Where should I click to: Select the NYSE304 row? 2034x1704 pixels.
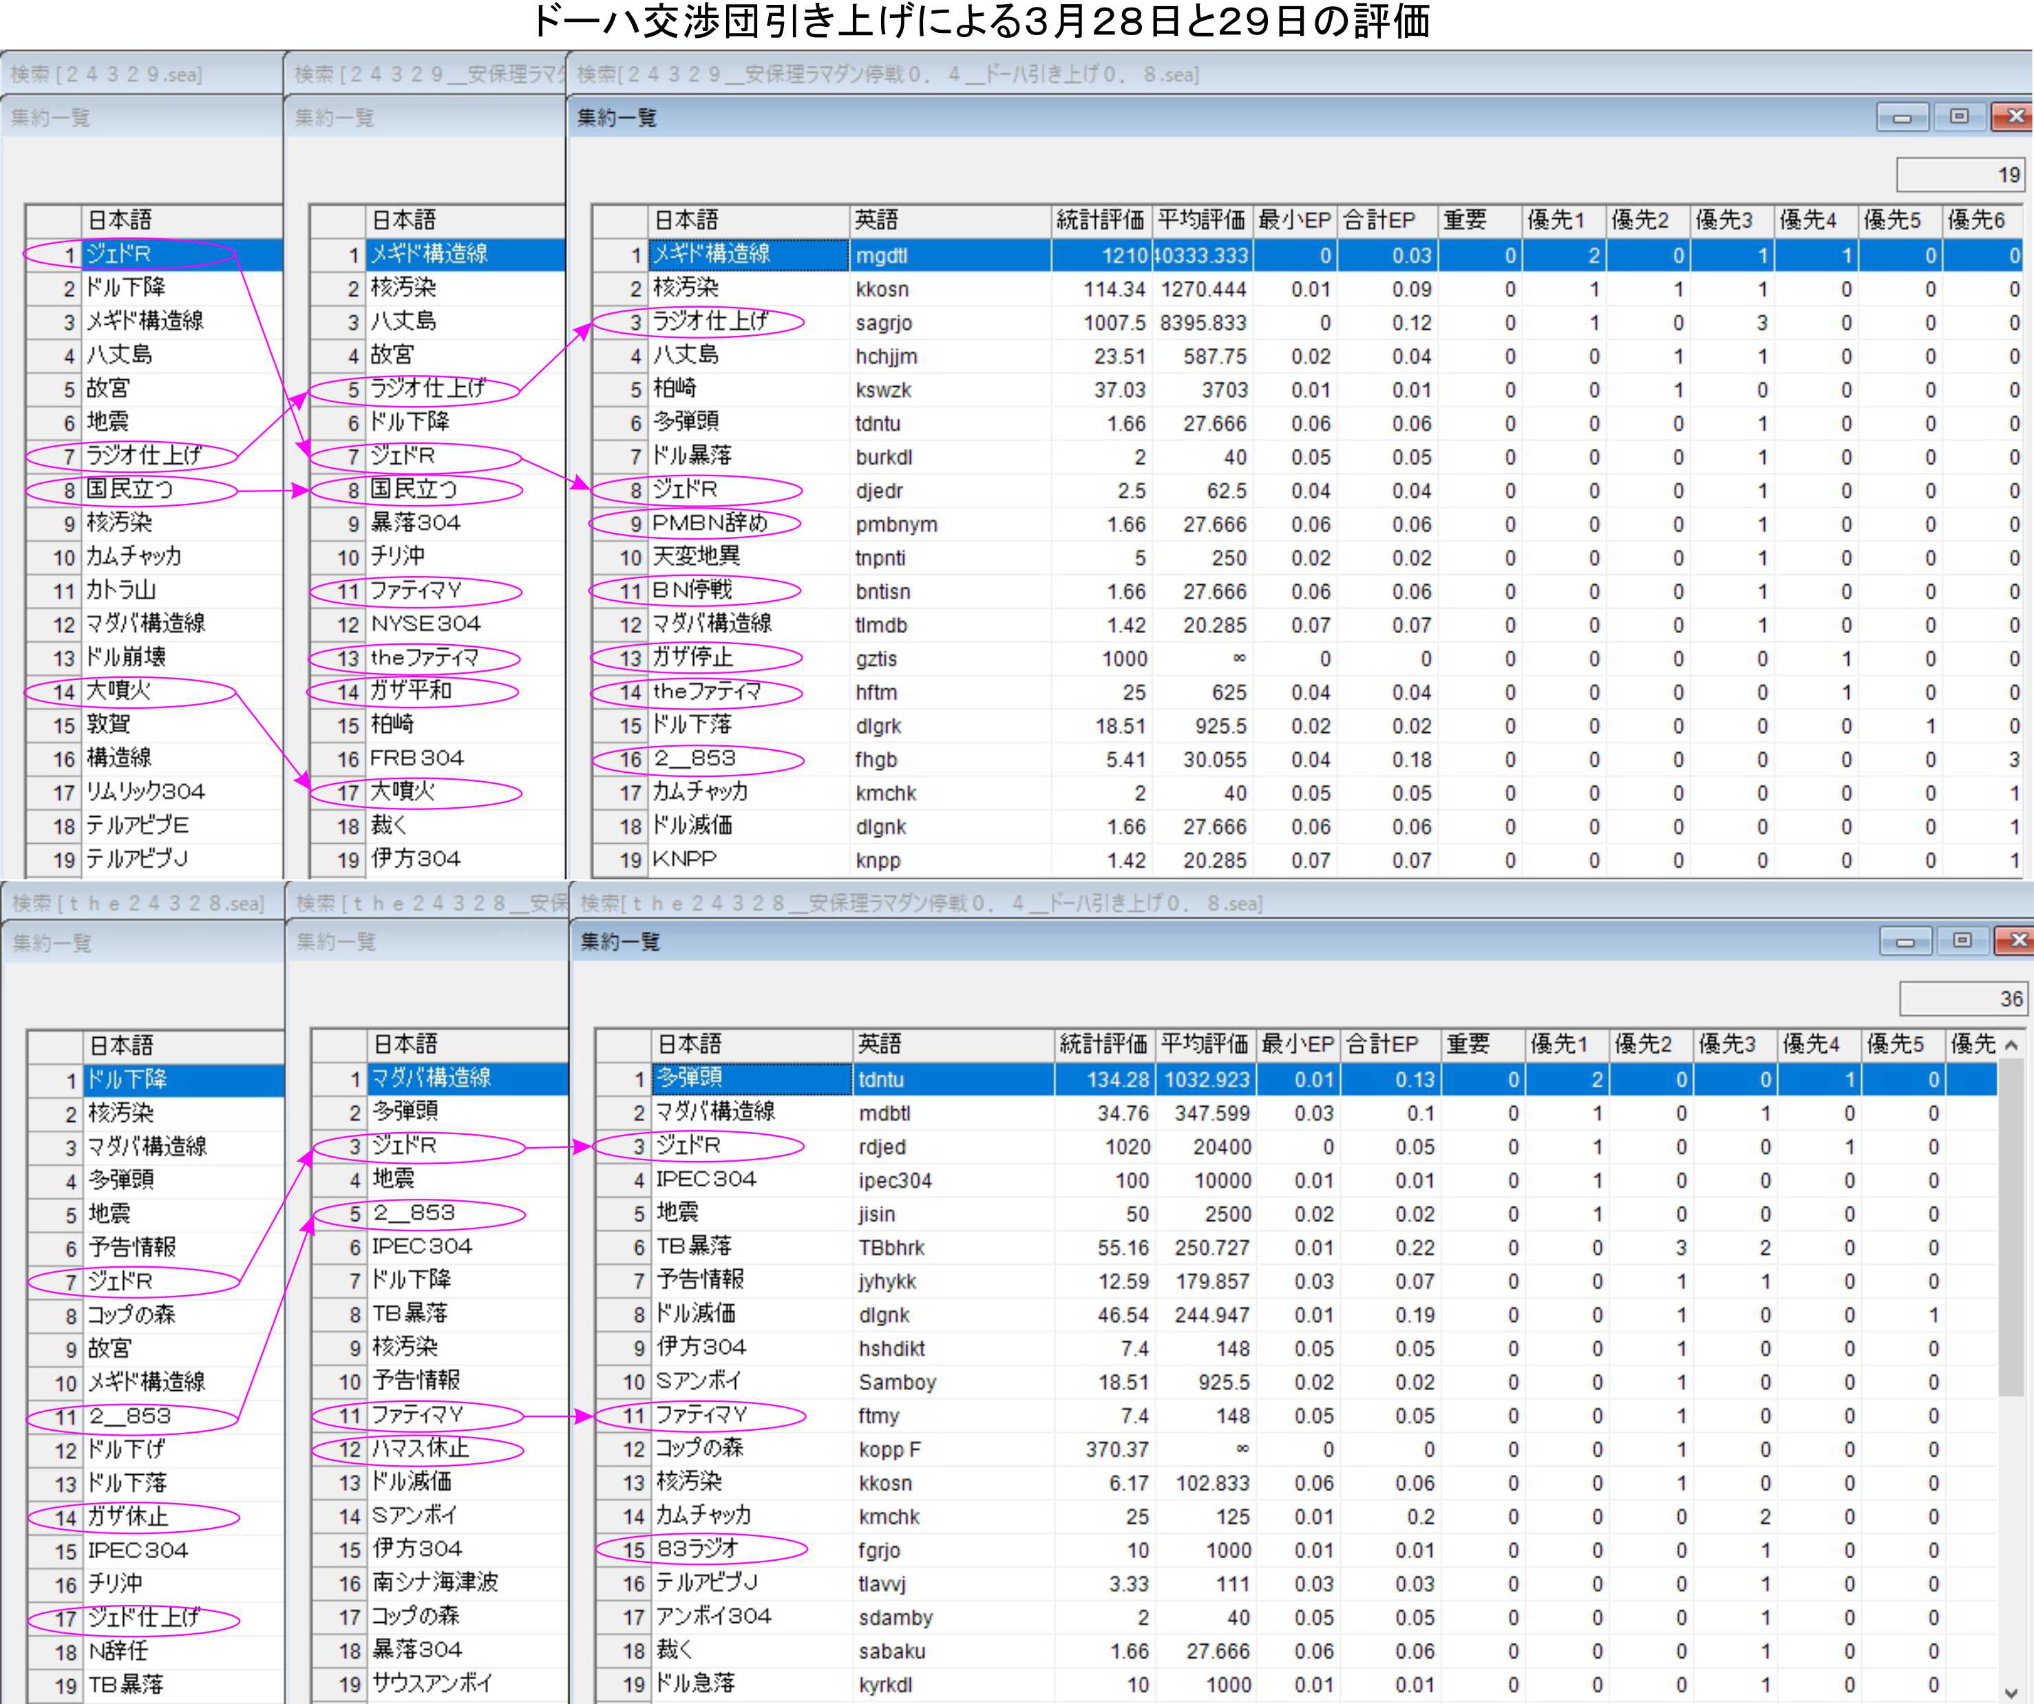(438, 624)
